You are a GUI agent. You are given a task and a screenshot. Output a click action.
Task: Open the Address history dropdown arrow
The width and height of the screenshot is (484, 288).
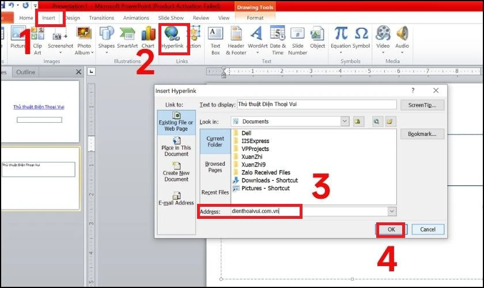tap(392, 211)
